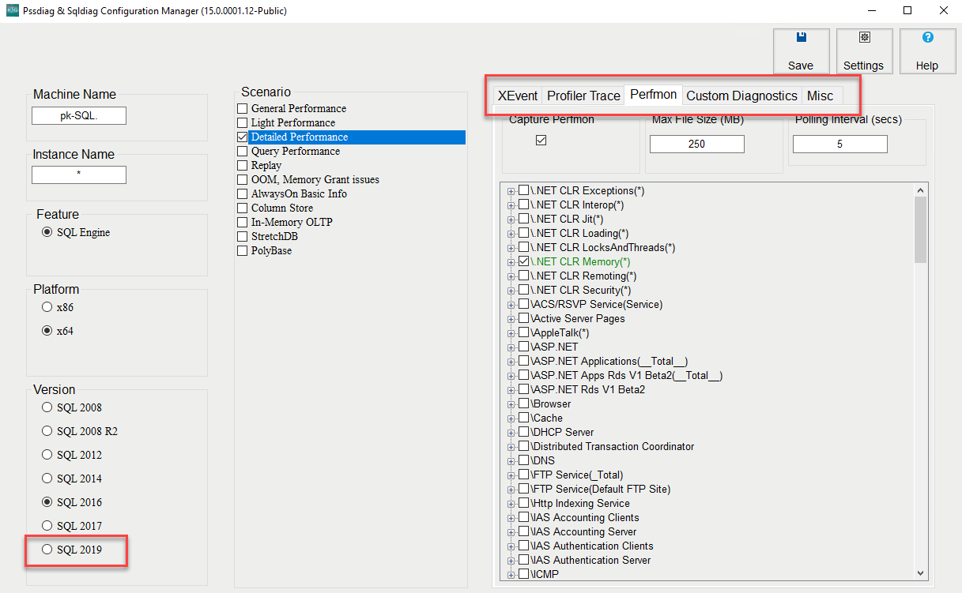Viewport: 962px width, 593px height.
Task: Choose the x86 platform option
Action: click(x=47, y=307)
